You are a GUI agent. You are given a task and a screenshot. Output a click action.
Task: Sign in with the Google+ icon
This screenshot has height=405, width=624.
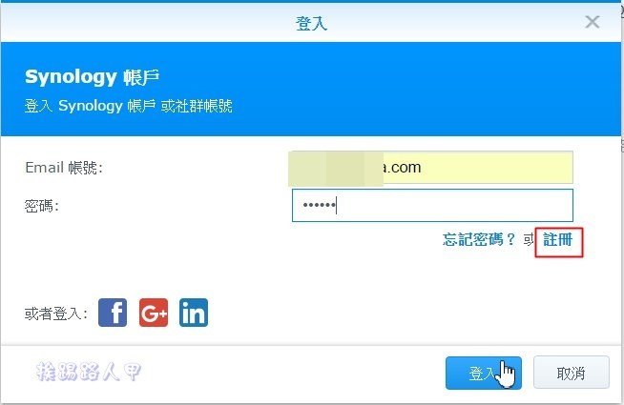(x=154, y=313)
